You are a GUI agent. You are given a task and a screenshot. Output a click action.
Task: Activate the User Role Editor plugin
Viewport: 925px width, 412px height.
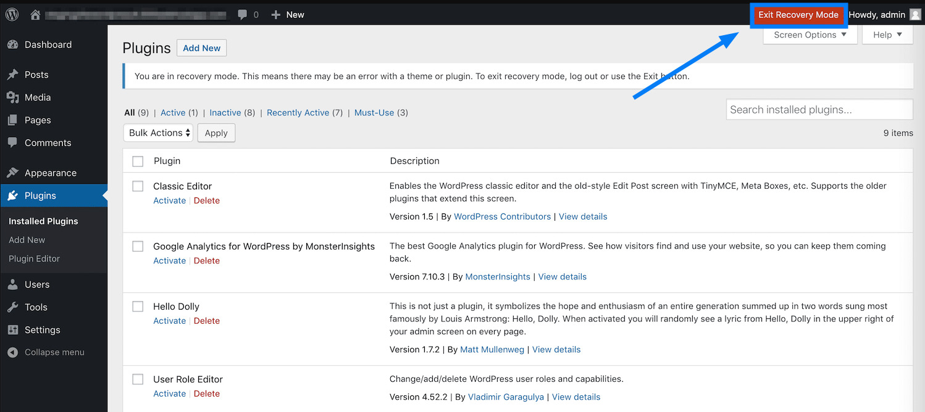point(169,393)
